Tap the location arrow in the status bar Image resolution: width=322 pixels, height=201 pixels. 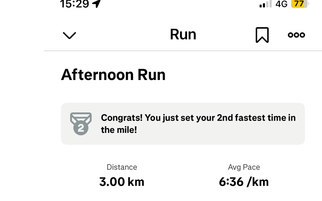[97, 4]
